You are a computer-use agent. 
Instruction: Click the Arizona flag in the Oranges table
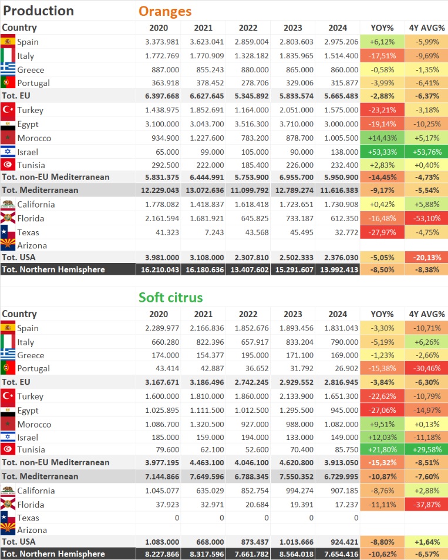point(8,245)
